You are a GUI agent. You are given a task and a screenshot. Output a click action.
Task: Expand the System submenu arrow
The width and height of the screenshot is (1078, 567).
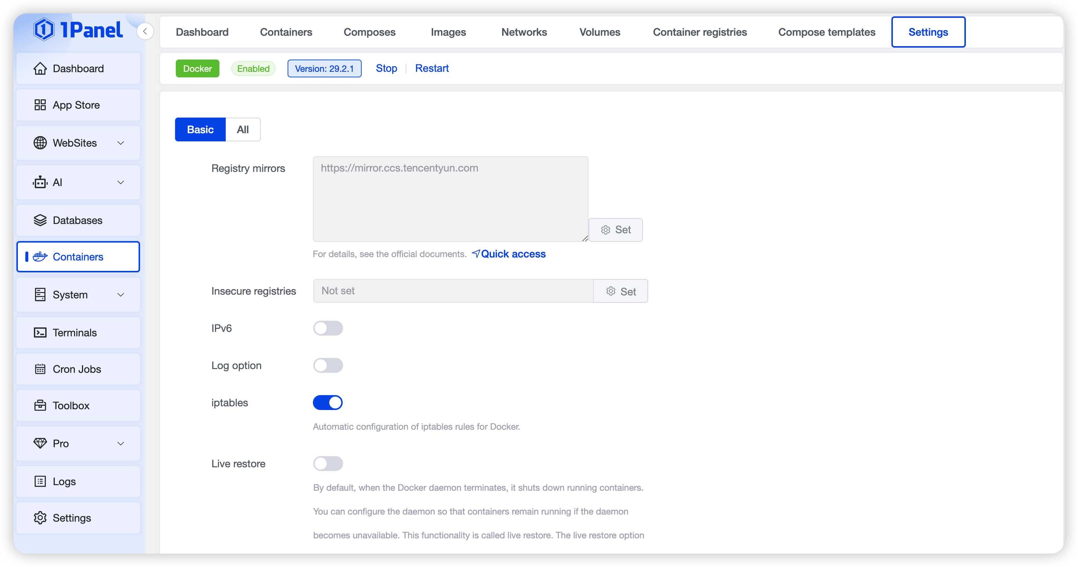[x=121, y=295]
